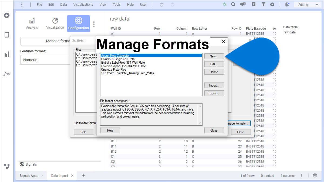
Task: Click the Search magnifier icon
Action: (x=233, y=5)
